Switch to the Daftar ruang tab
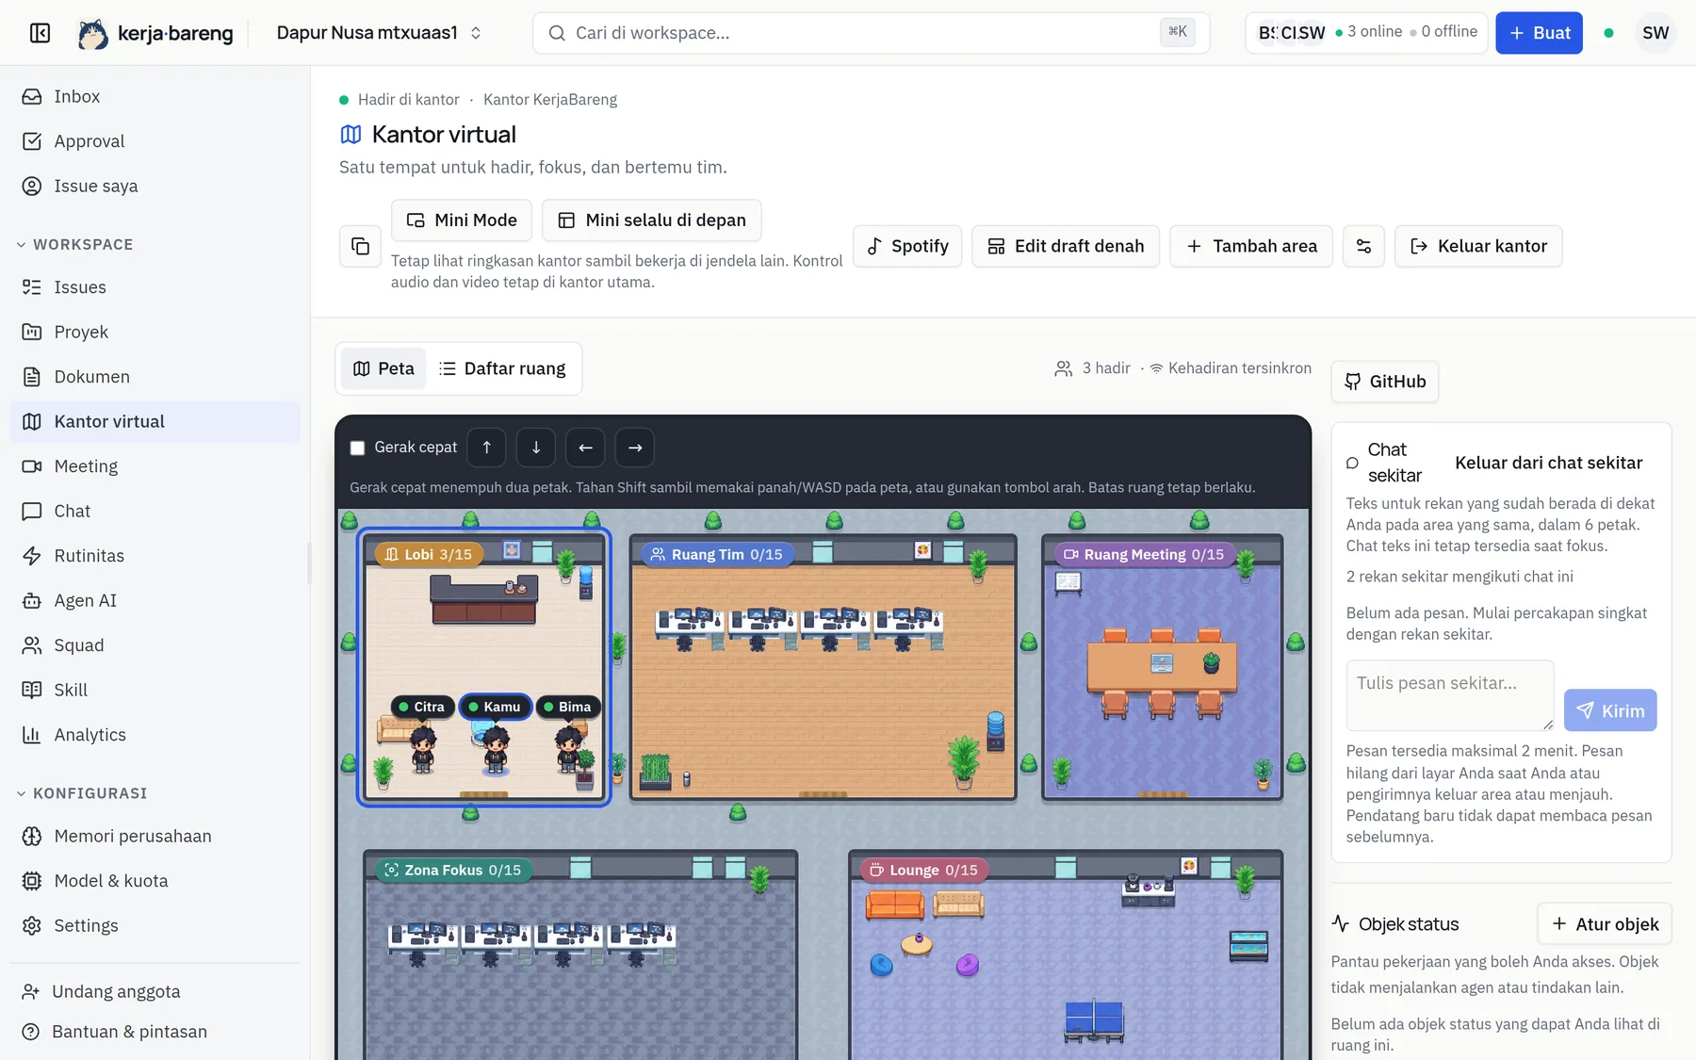 click(x=503, y=368)
